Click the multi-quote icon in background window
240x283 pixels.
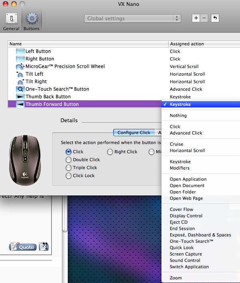[44, 246]
